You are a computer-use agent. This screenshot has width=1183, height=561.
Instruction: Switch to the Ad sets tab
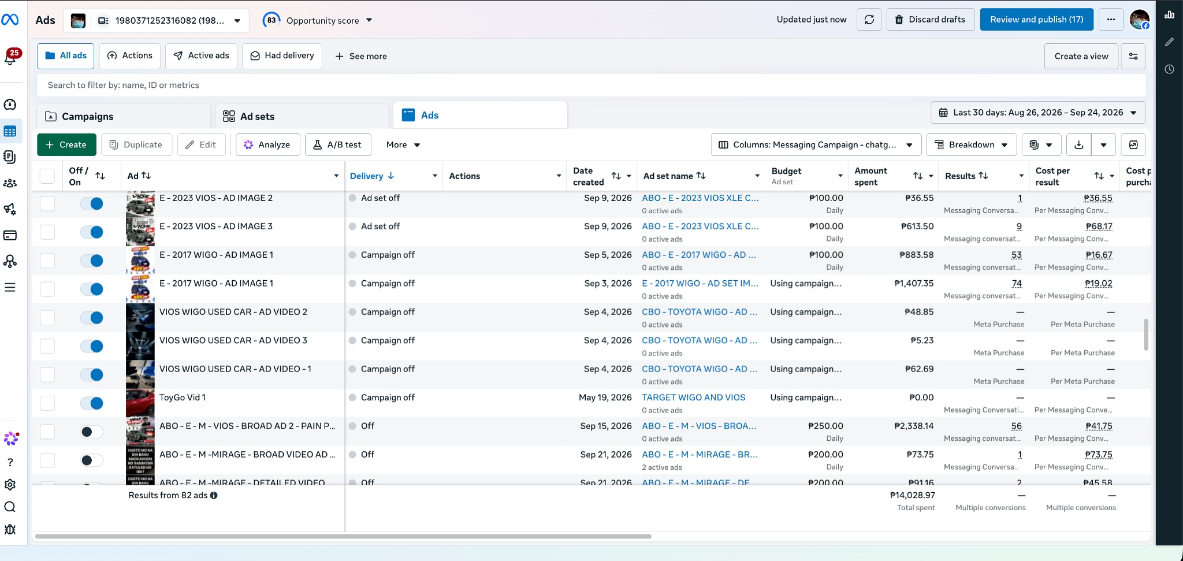[302, 116]
